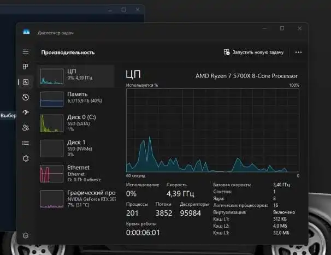Close the background window behind Task Manager
Viewport: 331px width, 255px height.
pos(138,10)
